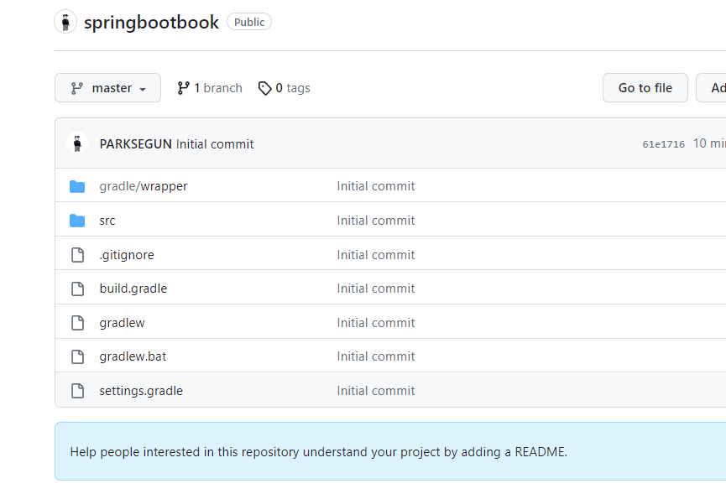Open the src folder
The height and width of the screenshot is (494, 726).
107,221
